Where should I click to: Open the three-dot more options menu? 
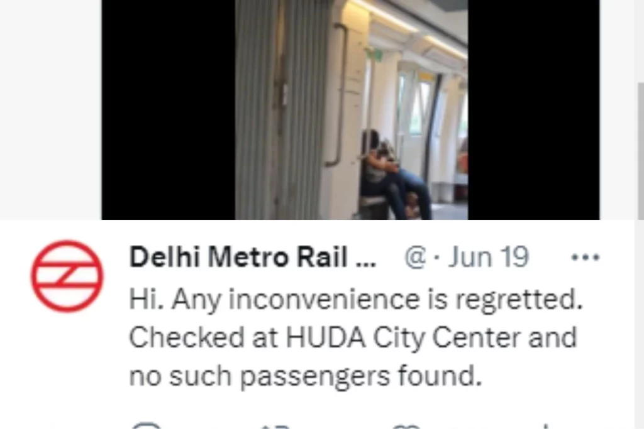tap(586, 258)
